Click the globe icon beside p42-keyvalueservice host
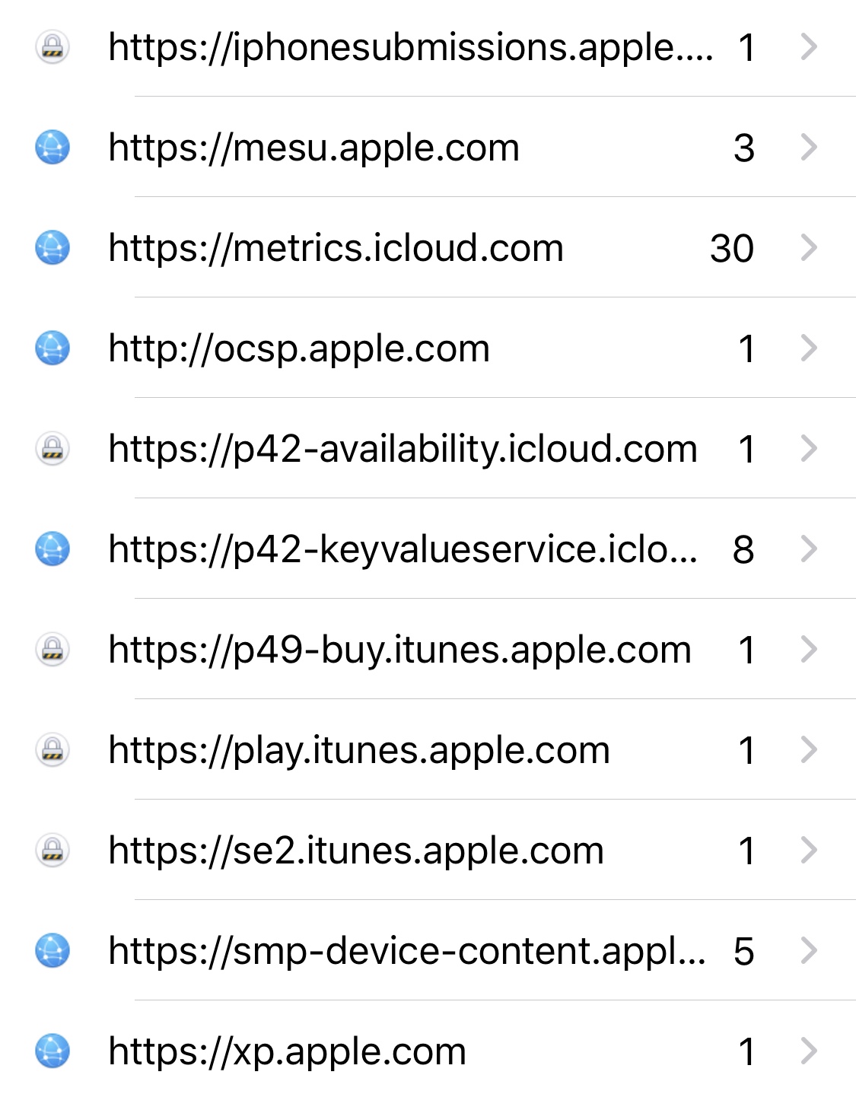The image size is (856, 1094). click(x=53, y=549)
